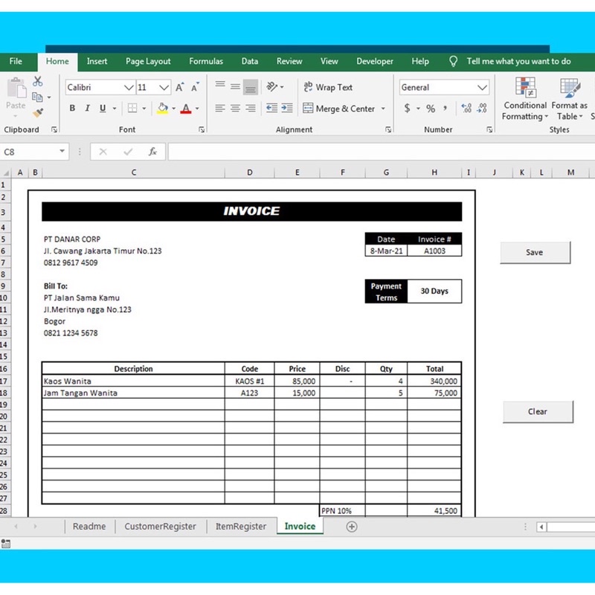Click the Orientation text-angle icon
This screenshot has height=595, width=595.
[272, 87]
